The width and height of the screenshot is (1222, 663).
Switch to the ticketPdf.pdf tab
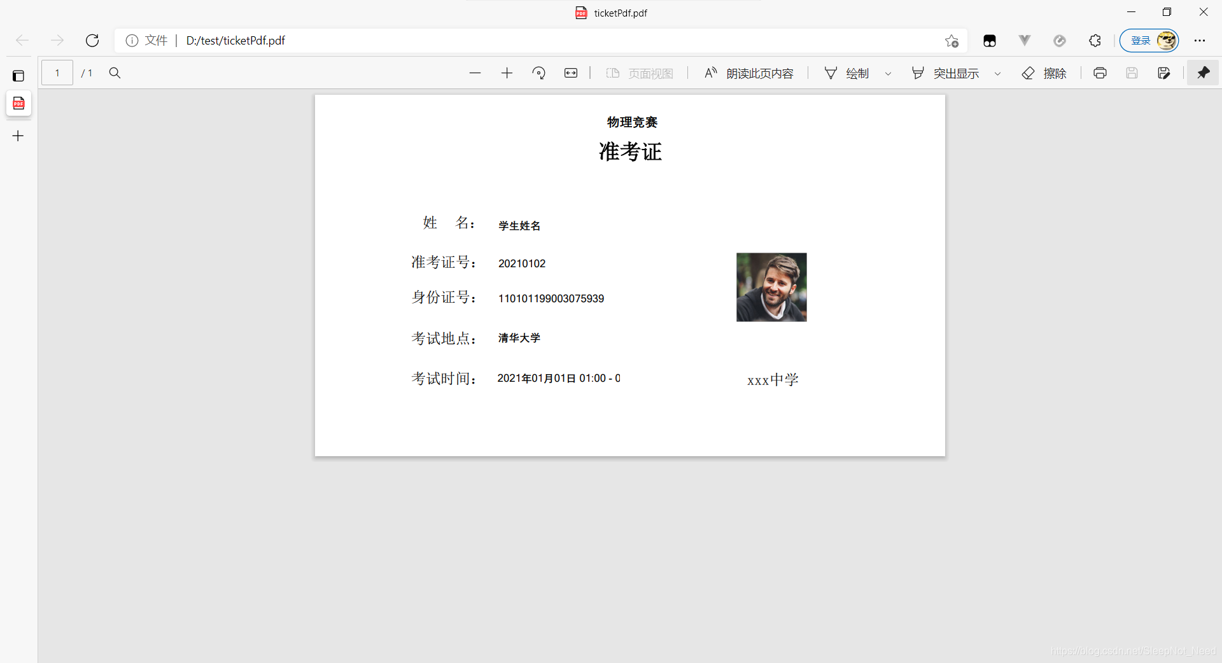[610, 12]
